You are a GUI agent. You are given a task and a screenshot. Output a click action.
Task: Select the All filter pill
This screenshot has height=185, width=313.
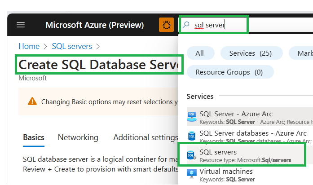(200, 53)
